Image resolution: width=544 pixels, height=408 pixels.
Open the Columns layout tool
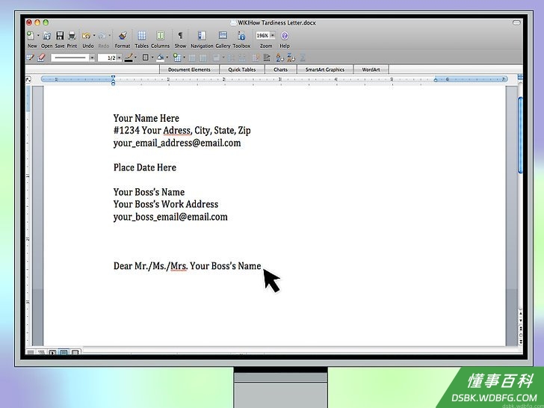tap(160, 35)
